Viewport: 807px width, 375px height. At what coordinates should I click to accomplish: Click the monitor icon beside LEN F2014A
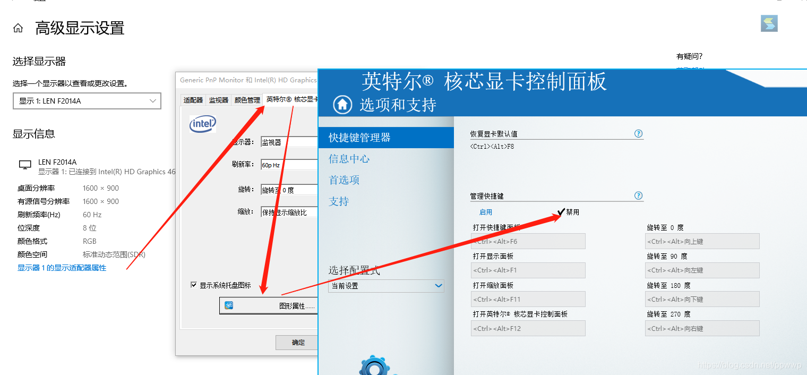tap(25, 165)
